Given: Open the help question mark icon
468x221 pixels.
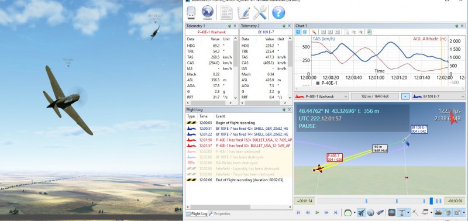Looking at the screenshot, I should pos(278,12).
